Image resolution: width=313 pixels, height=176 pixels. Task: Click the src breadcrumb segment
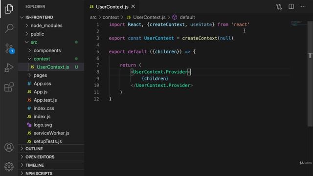click(93, 18)
